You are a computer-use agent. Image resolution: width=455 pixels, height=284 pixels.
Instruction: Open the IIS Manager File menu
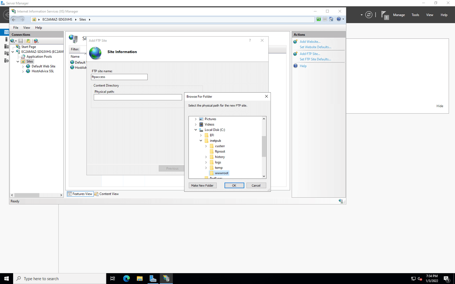click(x=16, y=28)
